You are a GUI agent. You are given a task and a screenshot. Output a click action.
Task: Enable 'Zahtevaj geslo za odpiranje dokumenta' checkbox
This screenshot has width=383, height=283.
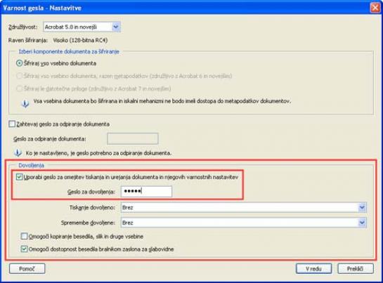(12, 124)
